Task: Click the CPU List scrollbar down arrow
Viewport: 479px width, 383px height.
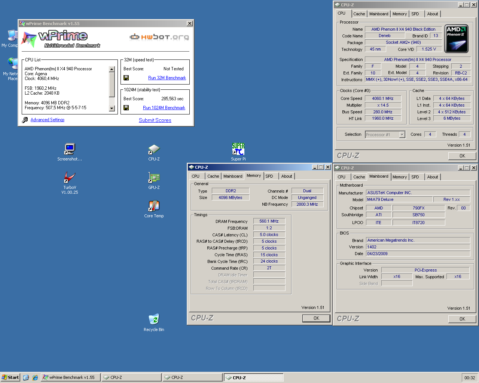Action: [112, 108]
